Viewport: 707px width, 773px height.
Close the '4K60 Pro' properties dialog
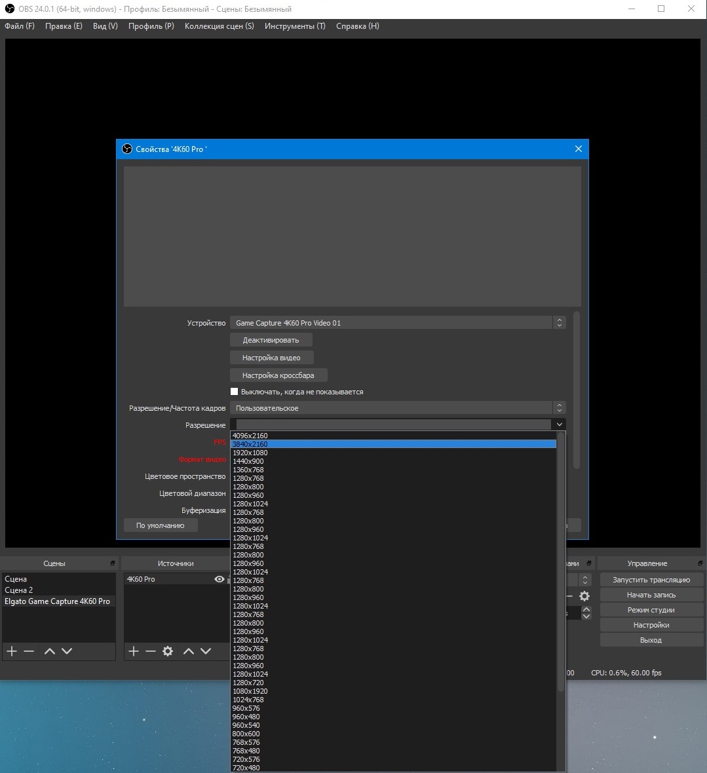point(579,149)
